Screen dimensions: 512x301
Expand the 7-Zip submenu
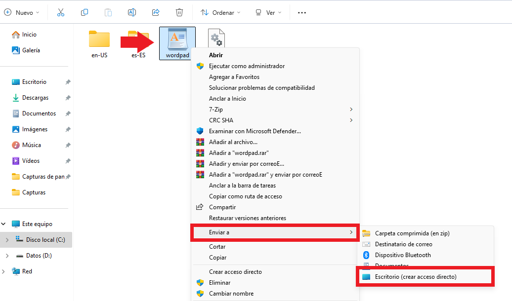tap(275, 109)
